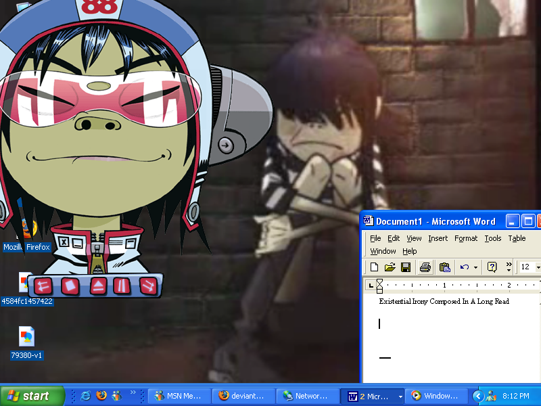541x406 pixels.
Task: Close the media player skin with X button
Action: coord(64,242)
